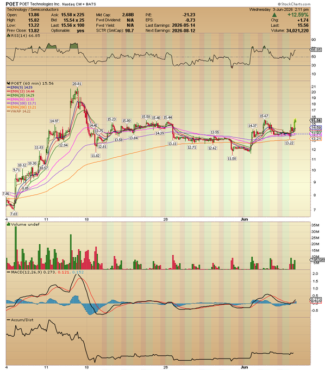This screenshot has width=325, height=370.
Task: Click the 13.55 price annotation
Action: pyautogui.click(x=215, y=132)
